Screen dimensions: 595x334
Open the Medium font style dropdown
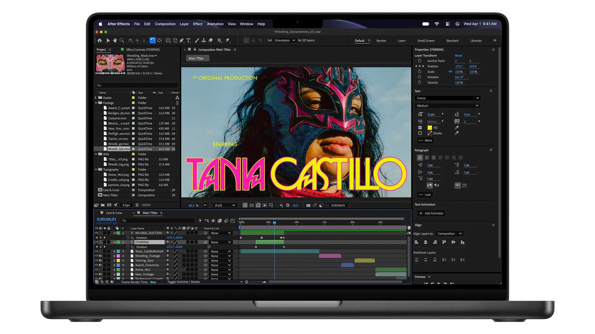point(448,106)
